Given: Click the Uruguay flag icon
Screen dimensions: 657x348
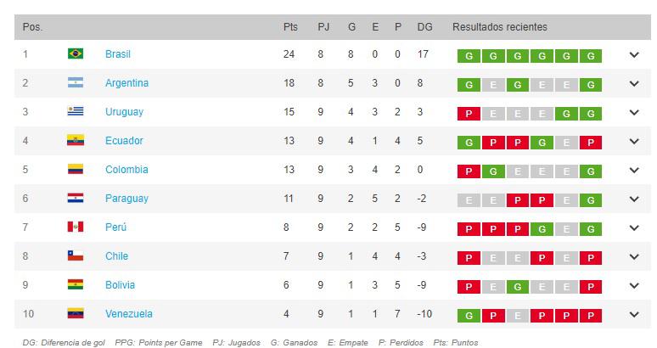Looking at the screenshot, I should click(x=75, y=112).
